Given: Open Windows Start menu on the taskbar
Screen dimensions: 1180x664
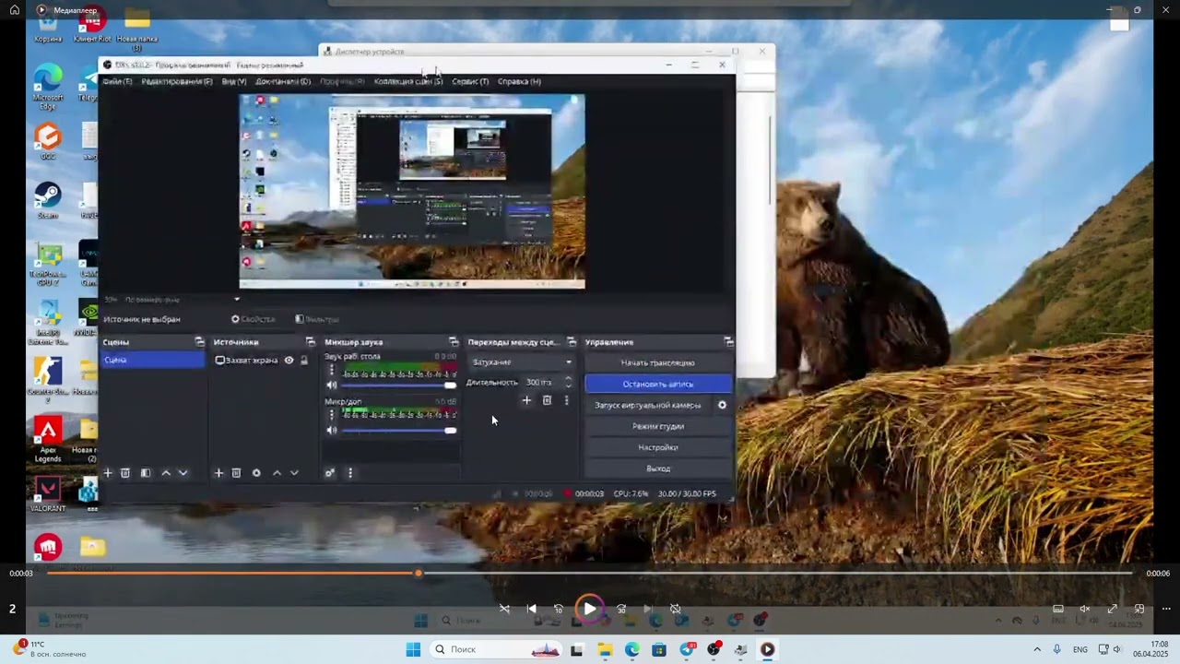Looking at the screenshot, I should click(x=413, y=649).
